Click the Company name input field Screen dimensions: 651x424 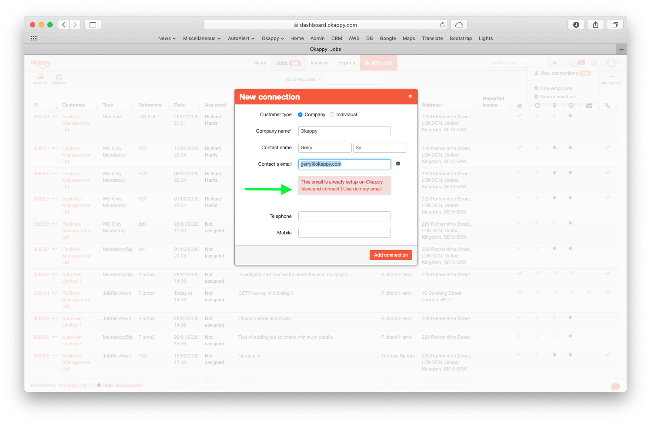point(344,131)
